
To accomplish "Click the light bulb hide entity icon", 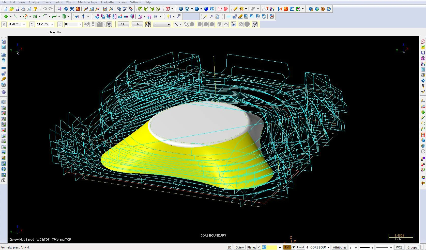I will point(169,16).
